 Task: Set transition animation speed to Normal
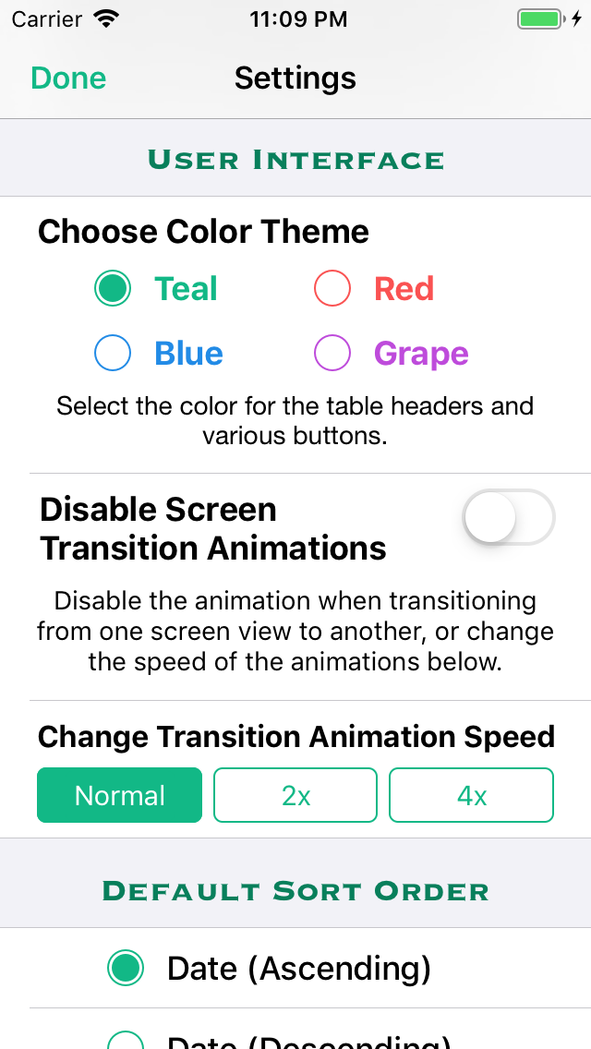tap(119, 795)
